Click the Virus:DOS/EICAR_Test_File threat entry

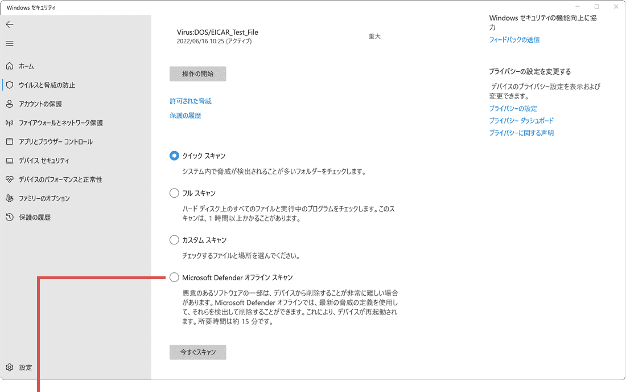pyautogui.click(x=217, y=32)
